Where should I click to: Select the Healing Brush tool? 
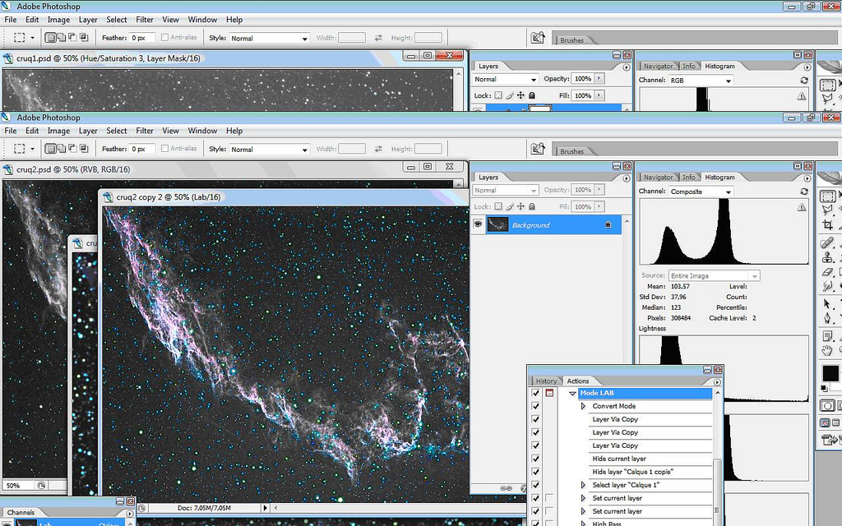pos(828,243)
